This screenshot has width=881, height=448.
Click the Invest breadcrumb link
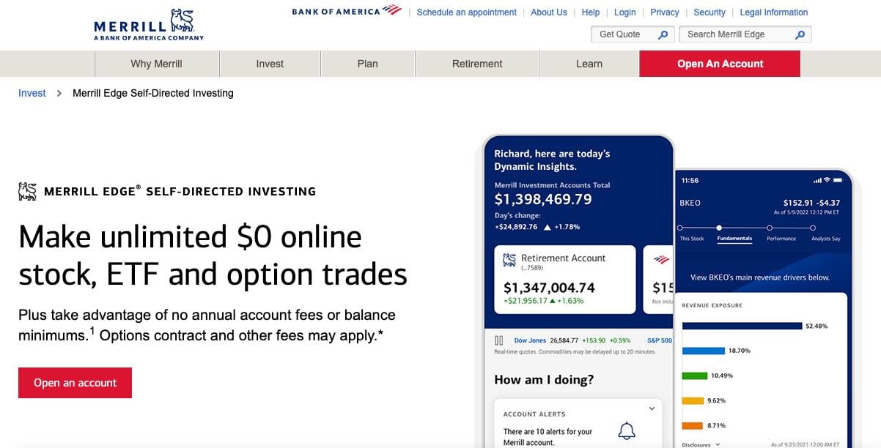pyautogui.click(x=32, y=94)
